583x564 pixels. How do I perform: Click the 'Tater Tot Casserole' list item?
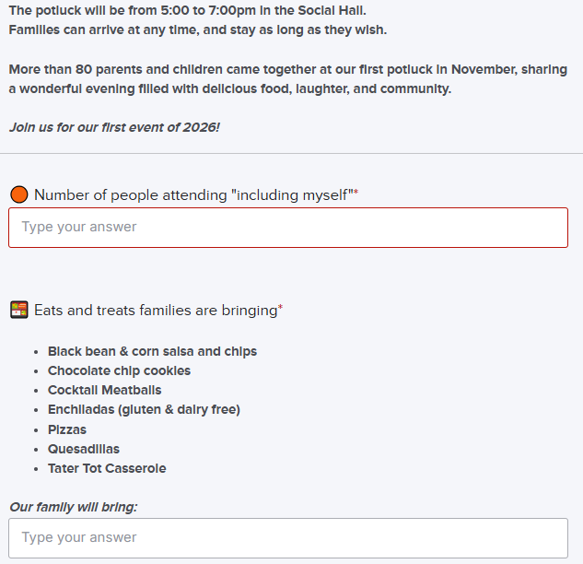pyautogui.click(x=107, y=468)
